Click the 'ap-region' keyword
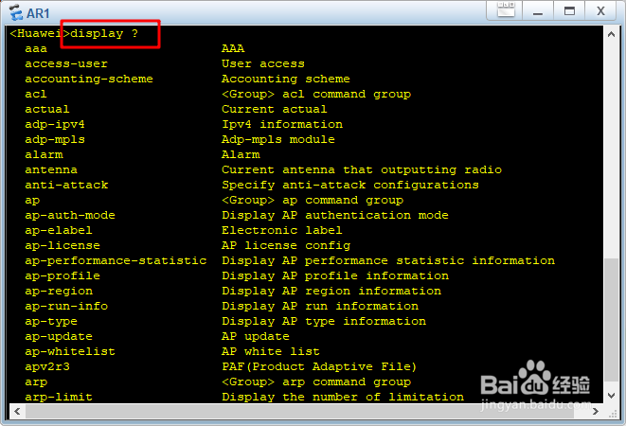This screenshot has width=626, height=426. [x=59, y=292]
